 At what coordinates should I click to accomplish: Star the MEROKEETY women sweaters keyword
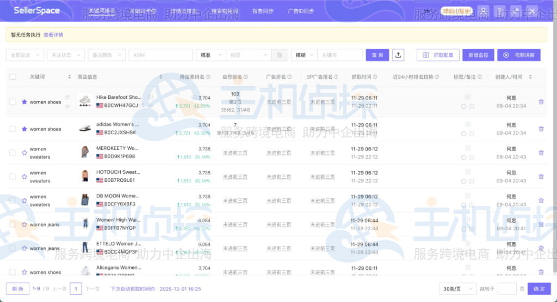point(24,153)
